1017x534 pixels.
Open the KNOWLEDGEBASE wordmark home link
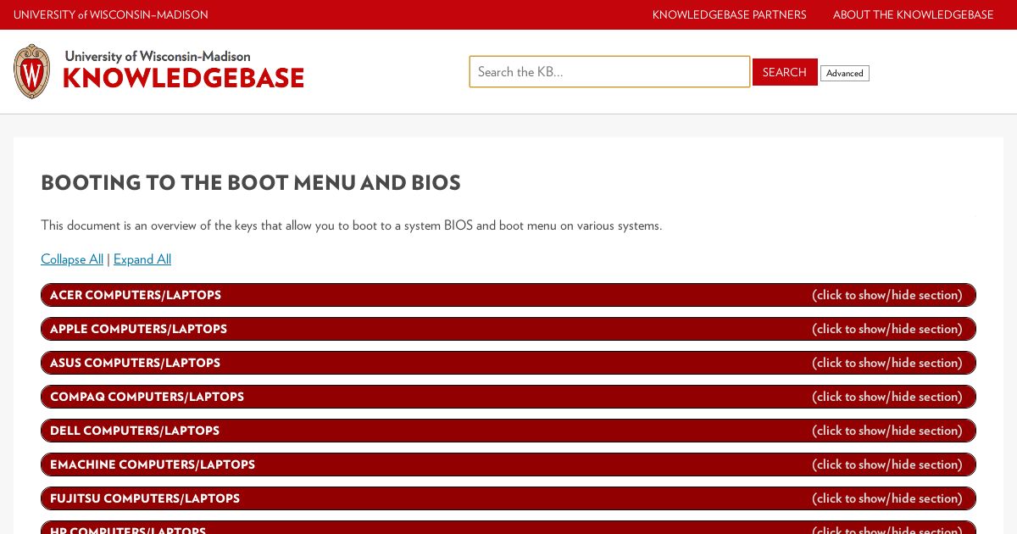pos(183,78)
